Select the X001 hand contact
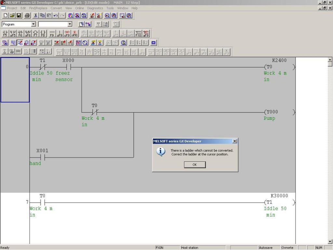The width and height of the screenshot is (333, 250). click(x=43, y=158)
